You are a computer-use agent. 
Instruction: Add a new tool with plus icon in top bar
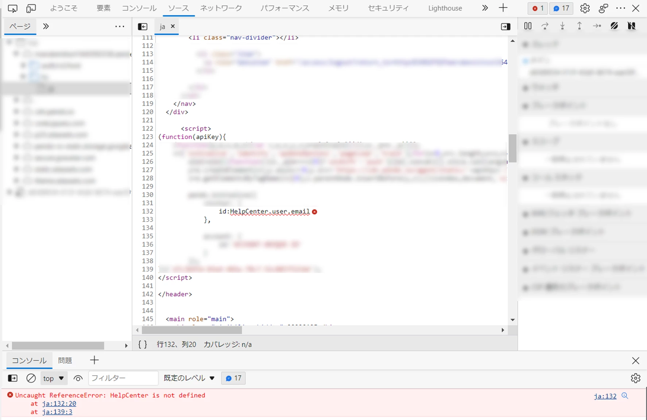503,8
